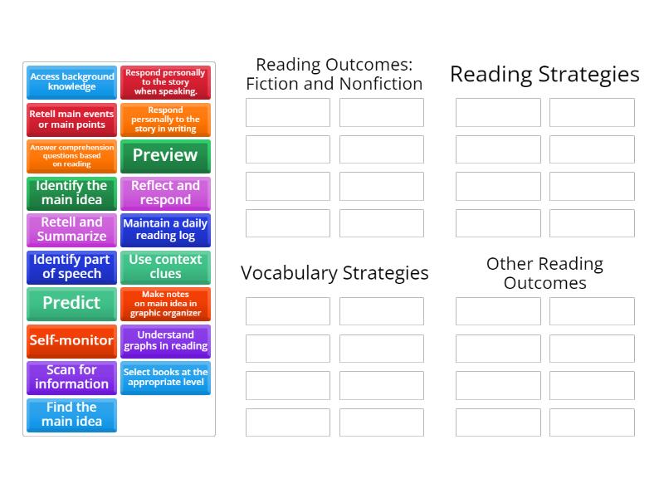Select the 'Scan for information' tile

pyautogui.click(x=71, y=378)
